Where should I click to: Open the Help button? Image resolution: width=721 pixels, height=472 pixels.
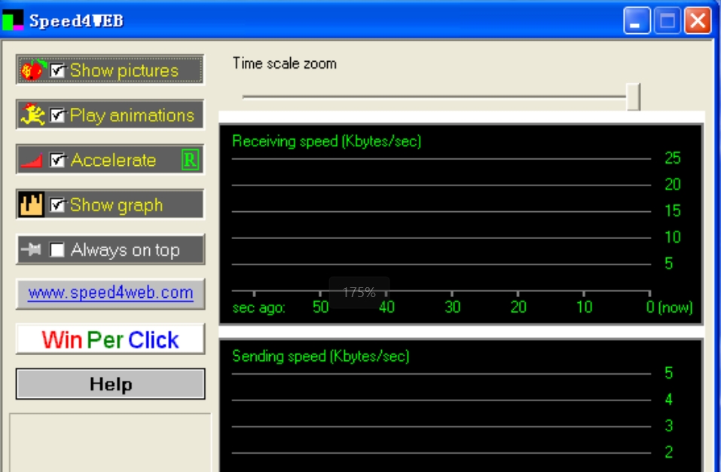pos(111,385)
